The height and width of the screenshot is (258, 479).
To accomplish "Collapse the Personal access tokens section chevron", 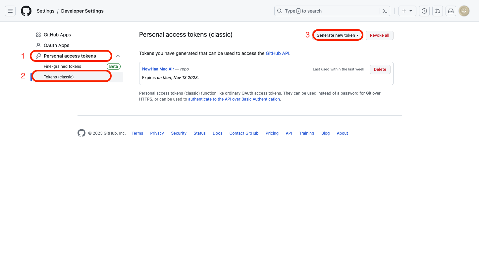I will [118, 56].
